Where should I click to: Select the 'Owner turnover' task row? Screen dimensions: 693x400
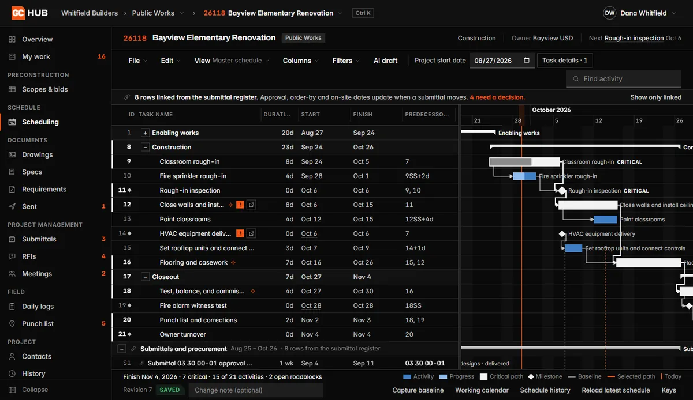click(x=285, y=334)
